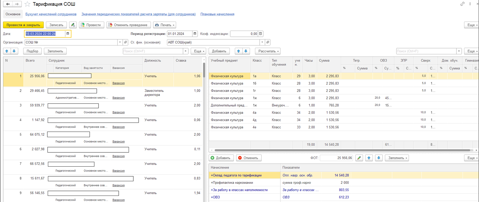Viewport: 479px width, 202px height.
Task: Expand the Рассчитать dropdown menu
Action: 267,51
